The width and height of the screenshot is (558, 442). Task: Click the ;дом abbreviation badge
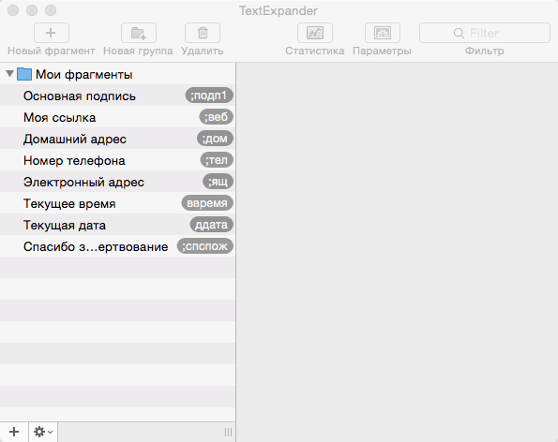click(215, 139)
